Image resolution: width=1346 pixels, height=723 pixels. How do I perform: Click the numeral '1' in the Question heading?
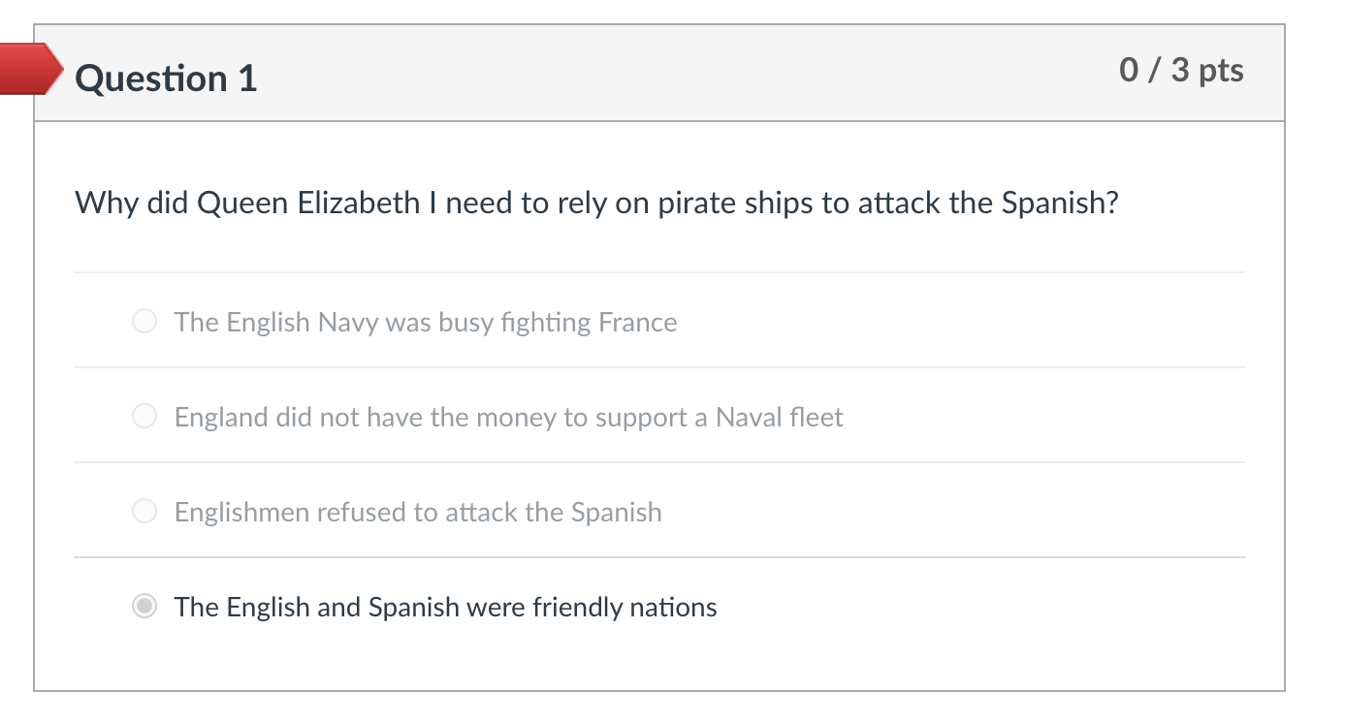247,78
